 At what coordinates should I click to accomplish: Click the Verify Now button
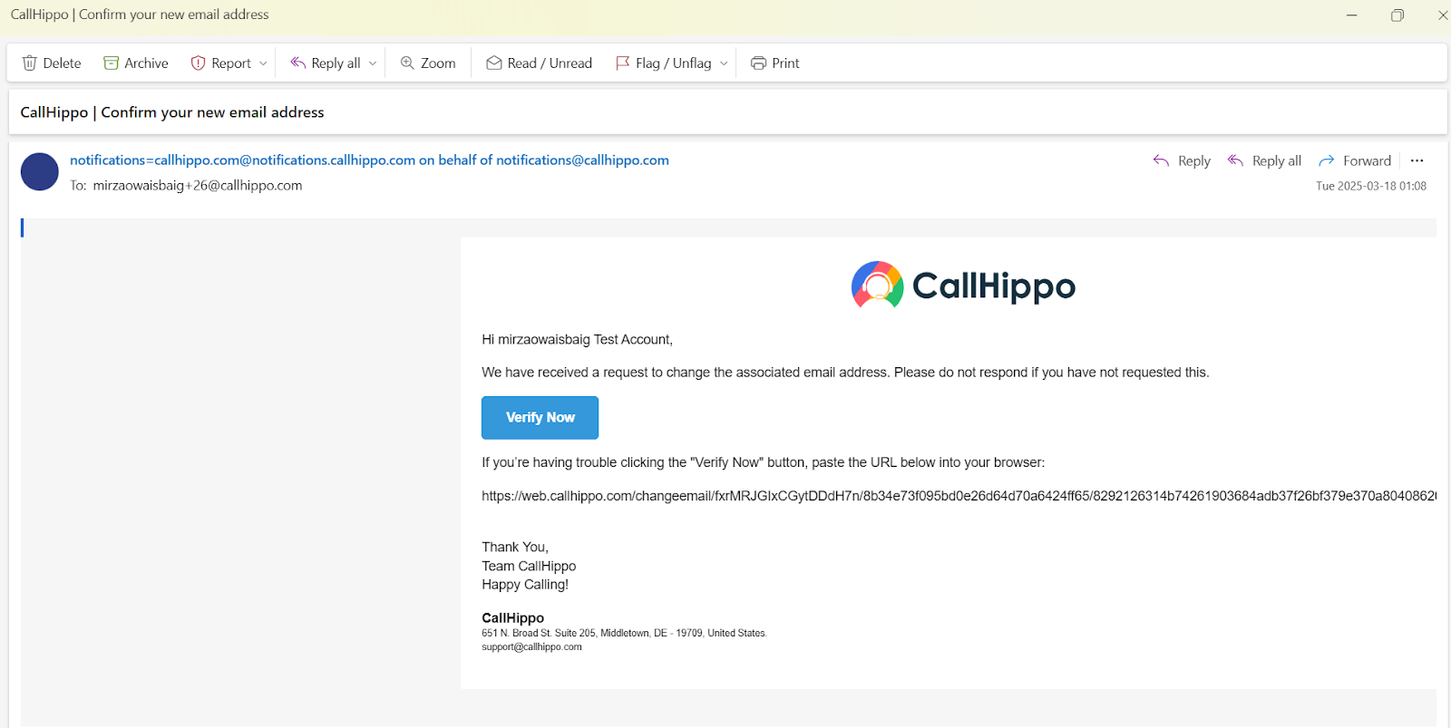pos(540,417)
